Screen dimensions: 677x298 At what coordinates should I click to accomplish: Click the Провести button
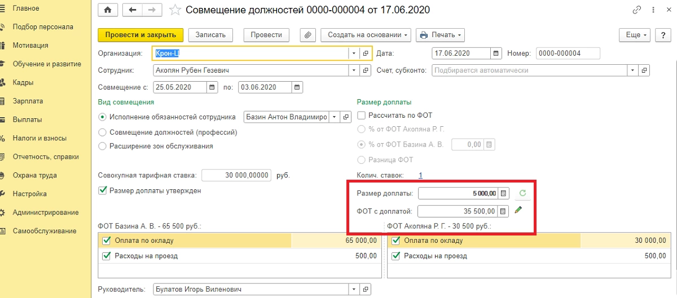(266, 34)
